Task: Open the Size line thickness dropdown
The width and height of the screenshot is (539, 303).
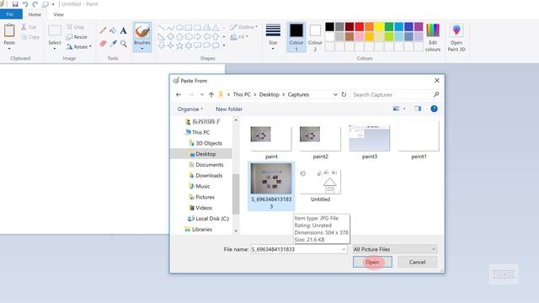Action: pos(273,37)
